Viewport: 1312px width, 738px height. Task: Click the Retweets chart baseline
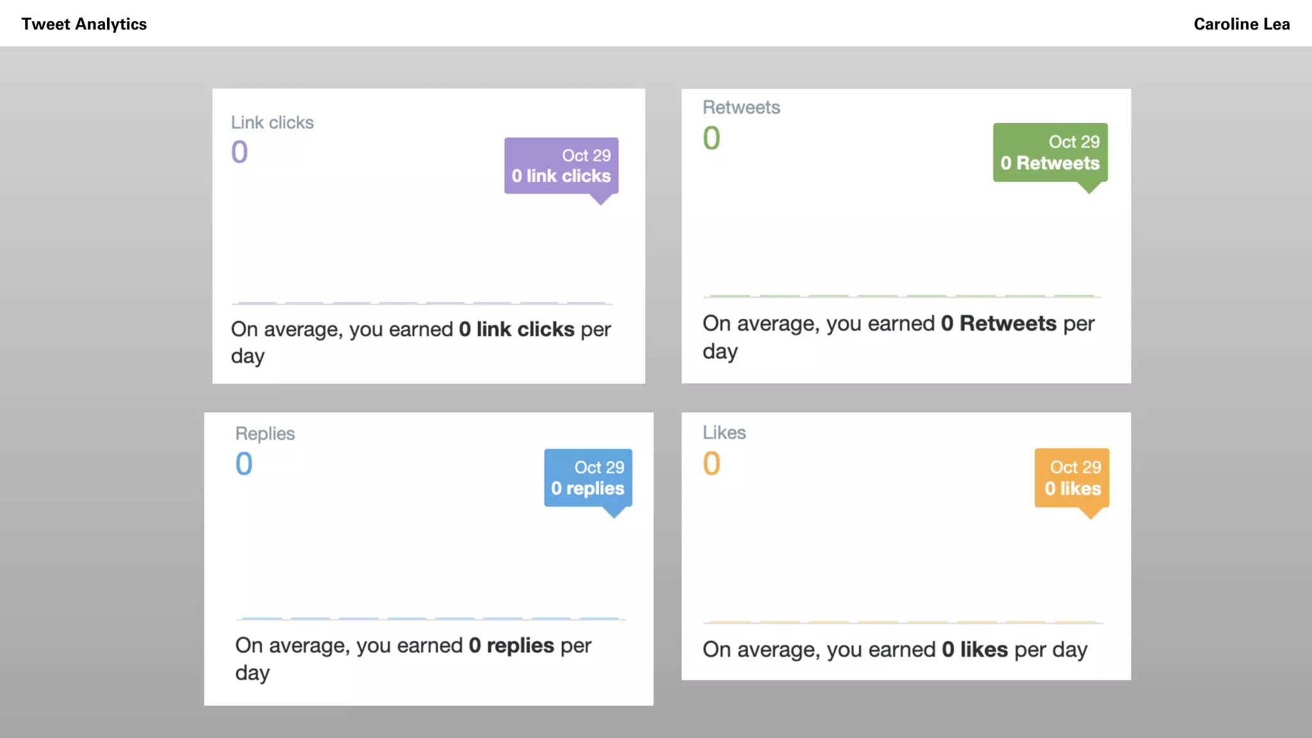[902, 297]
